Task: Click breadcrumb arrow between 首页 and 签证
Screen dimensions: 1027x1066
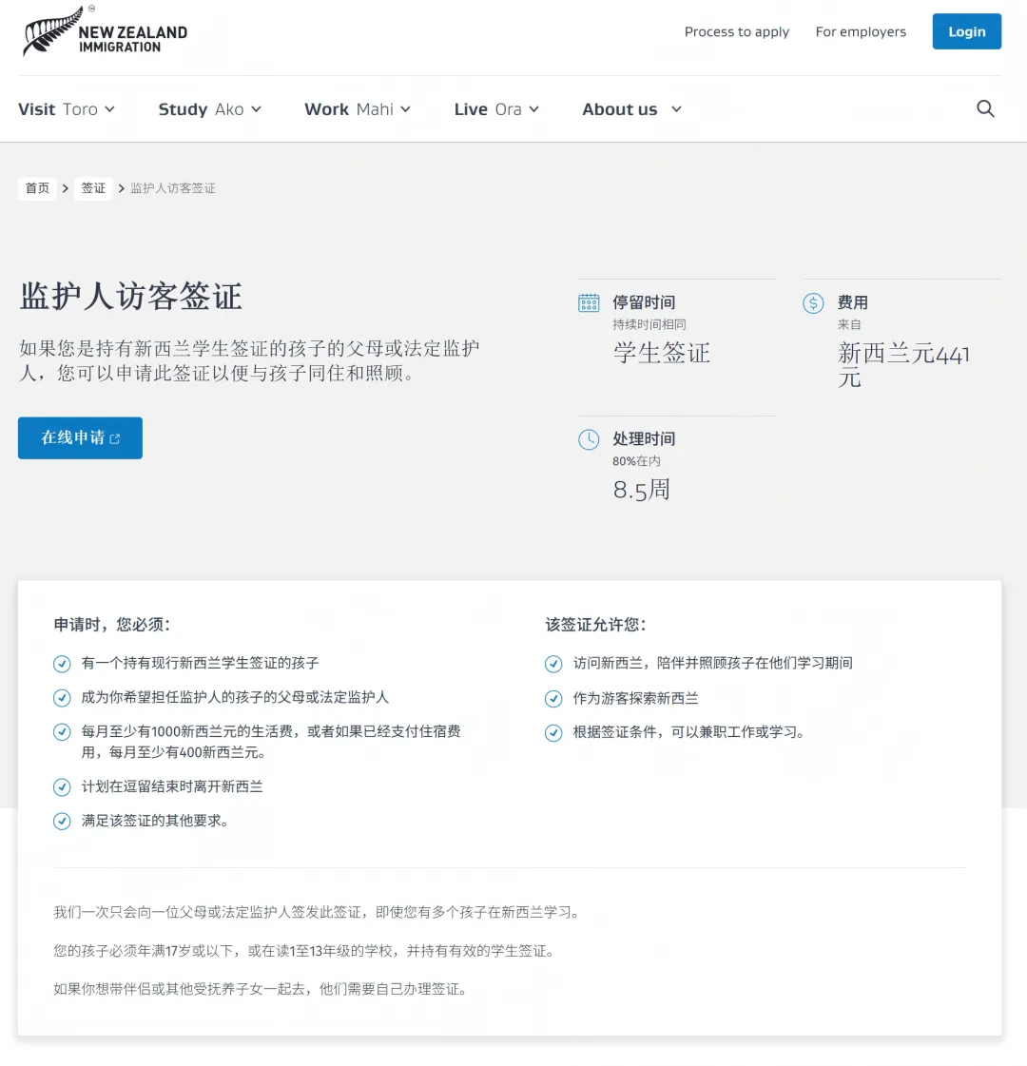Action: tap(66, 188)
